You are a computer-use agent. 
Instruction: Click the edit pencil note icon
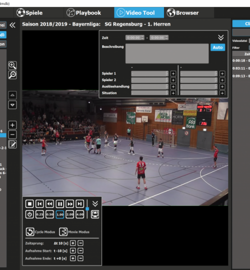[x=12, y=144]
